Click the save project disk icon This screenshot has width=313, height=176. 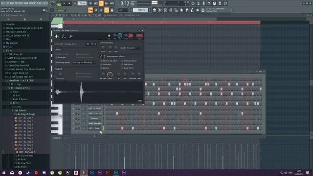[214, 3]
